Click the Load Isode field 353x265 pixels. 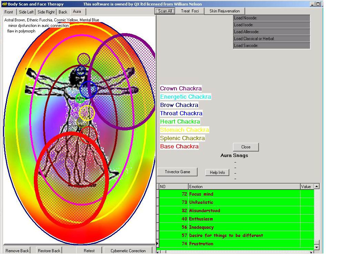point(272,25)
